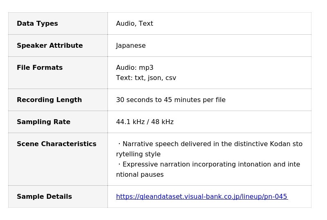Screen dimensions: 327x220
Task: Click the 'rytelling style' wrapped text line
Action: (138, 154)
